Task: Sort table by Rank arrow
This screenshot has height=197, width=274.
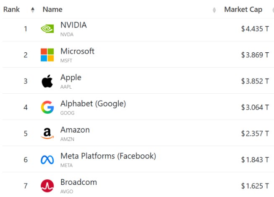Action: [33, 10]
